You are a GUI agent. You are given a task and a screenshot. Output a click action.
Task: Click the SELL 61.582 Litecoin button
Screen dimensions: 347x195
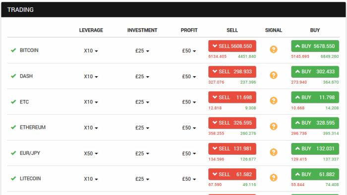point(232,175)
